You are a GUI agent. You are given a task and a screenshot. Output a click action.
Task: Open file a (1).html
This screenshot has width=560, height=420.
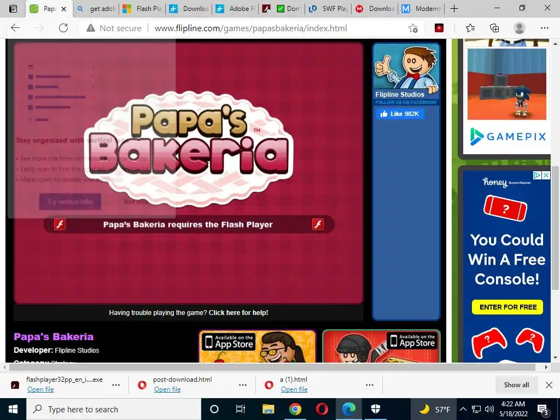[294, 389]
